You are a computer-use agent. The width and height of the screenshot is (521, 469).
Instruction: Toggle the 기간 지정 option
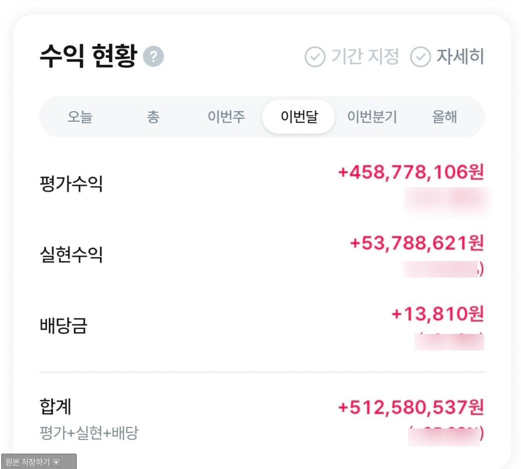point(365,56)
